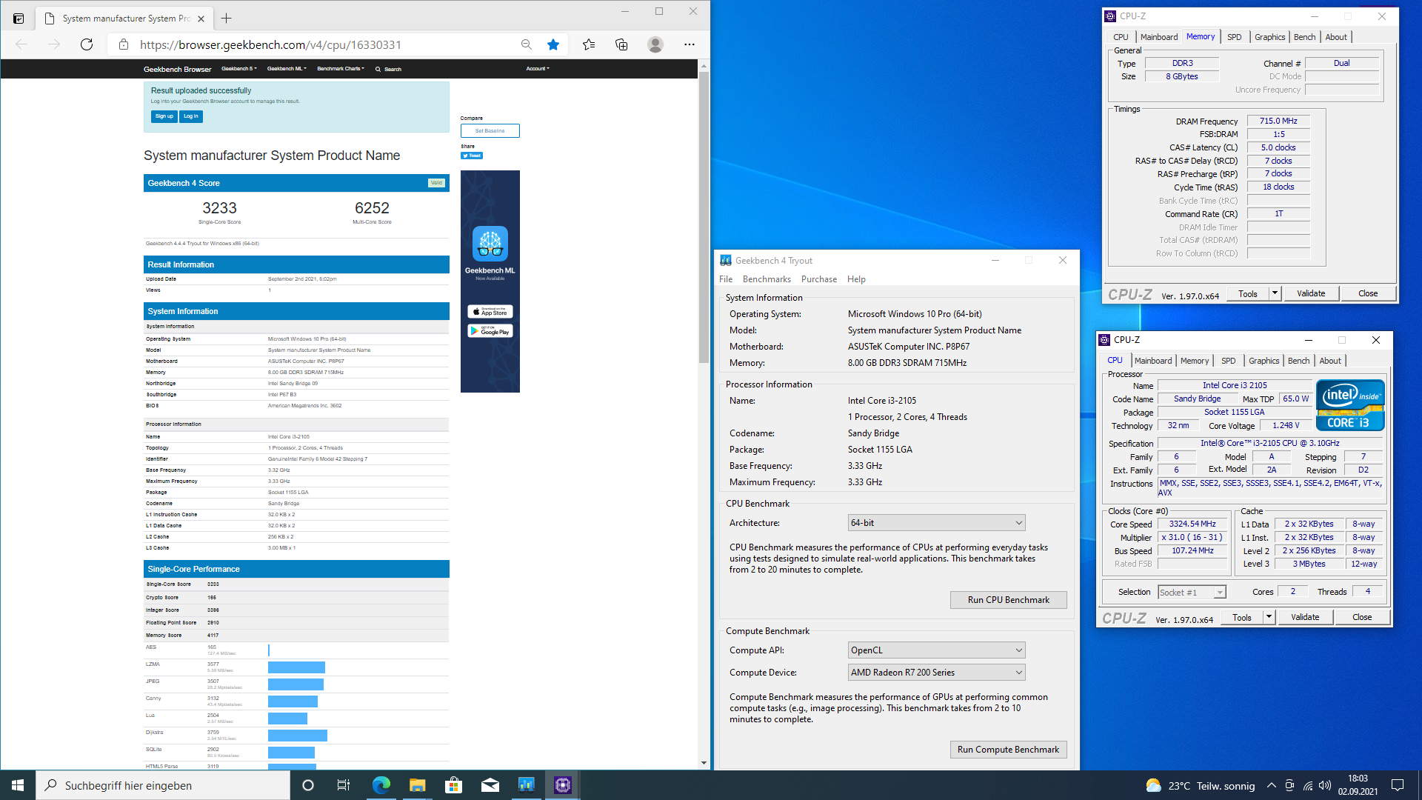Toggle the blue favorite star for this page

coord(553,44)
